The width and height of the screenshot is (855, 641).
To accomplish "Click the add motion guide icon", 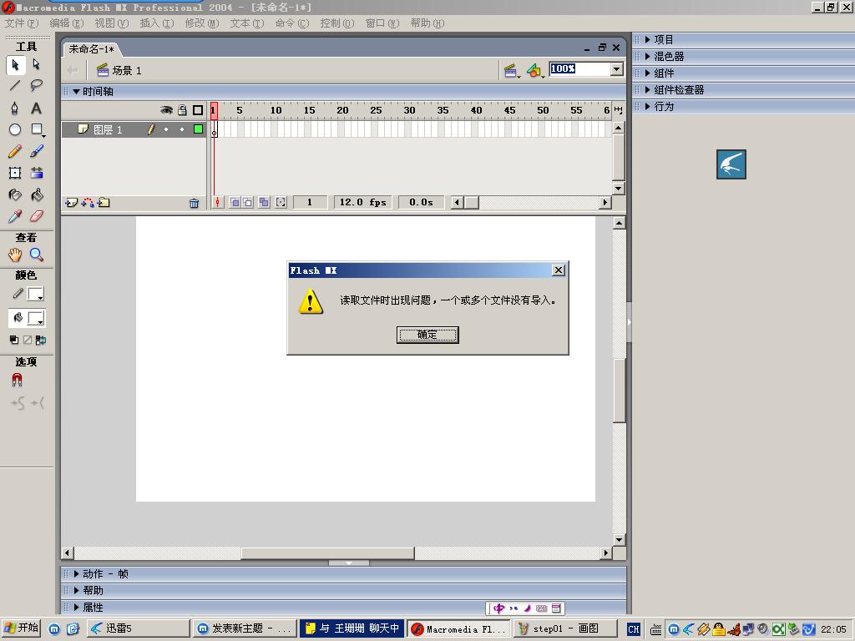I will 87,203.
